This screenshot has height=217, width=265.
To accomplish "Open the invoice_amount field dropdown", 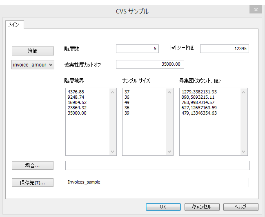I will [x=33, y=64].
